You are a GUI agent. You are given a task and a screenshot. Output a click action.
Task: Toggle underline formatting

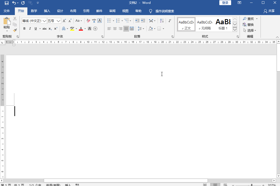(x=36, y=29)
